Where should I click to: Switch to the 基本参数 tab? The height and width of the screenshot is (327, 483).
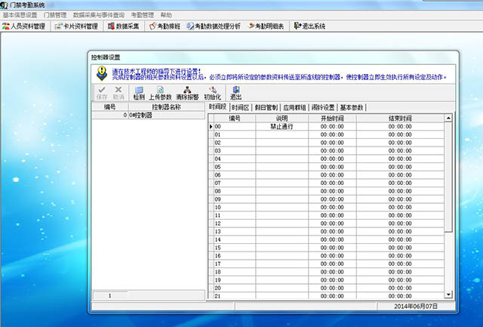click(352, 107)
